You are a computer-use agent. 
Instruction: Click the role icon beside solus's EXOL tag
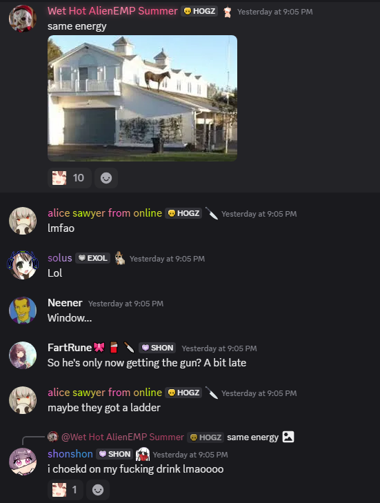click(120, 258)
